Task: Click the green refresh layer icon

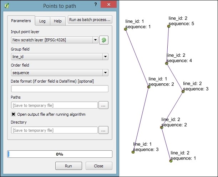Action: coord(103,40)
